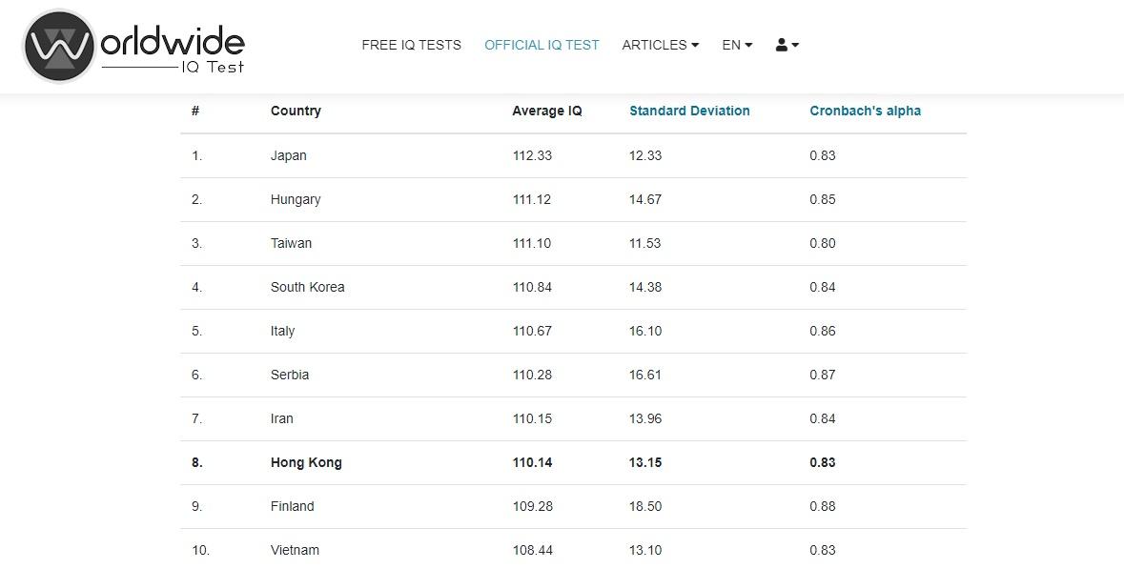The image size is (1124, 569).
Task: Click the Cronbach's alpha column header
Action: pyautogui.click(x=865, y=111)
